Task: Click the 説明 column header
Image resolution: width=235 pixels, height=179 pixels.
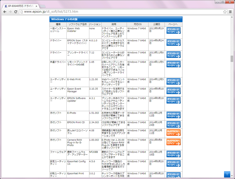Action: [x=114, y=24]
